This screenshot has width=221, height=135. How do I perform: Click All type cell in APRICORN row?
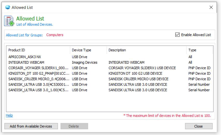pos(190,57)
